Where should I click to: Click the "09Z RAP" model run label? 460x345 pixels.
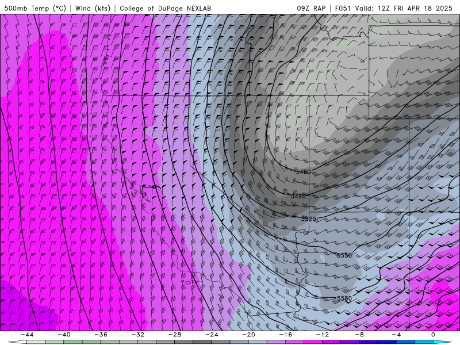[x=311, y=8]
